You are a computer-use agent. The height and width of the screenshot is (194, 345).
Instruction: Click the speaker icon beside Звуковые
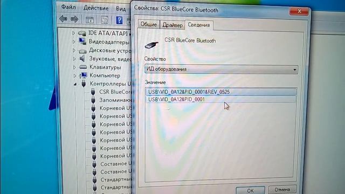(82, 59)
